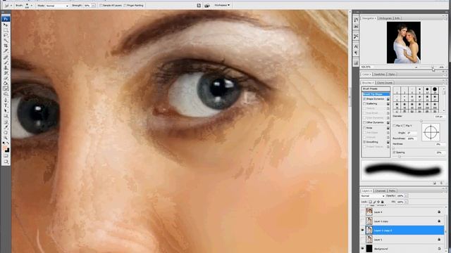Screen dimensions: 451x253
Task: Click the Go to Bridge icon
Action: tap(207, 5)
